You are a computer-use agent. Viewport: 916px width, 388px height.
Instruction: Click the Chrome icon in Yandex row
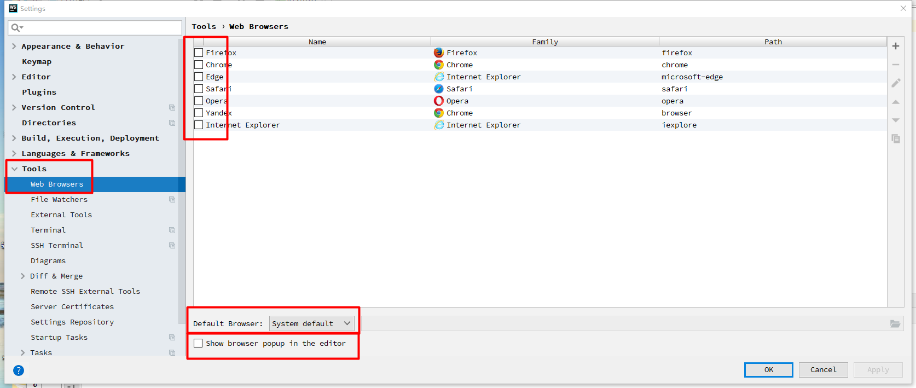[439, 113]
